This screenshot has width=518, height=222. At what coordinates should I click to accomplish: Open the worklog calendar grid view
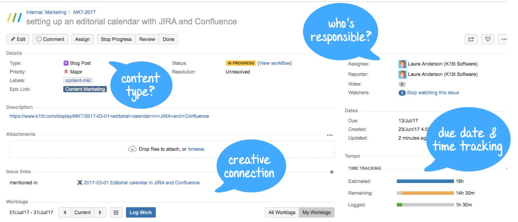click(x=116, y=212)
